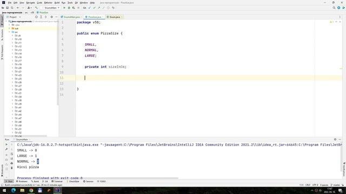Click the Open folder toolbar icon
The width and height of the screenshot is (346, 194).
[3, 8]
